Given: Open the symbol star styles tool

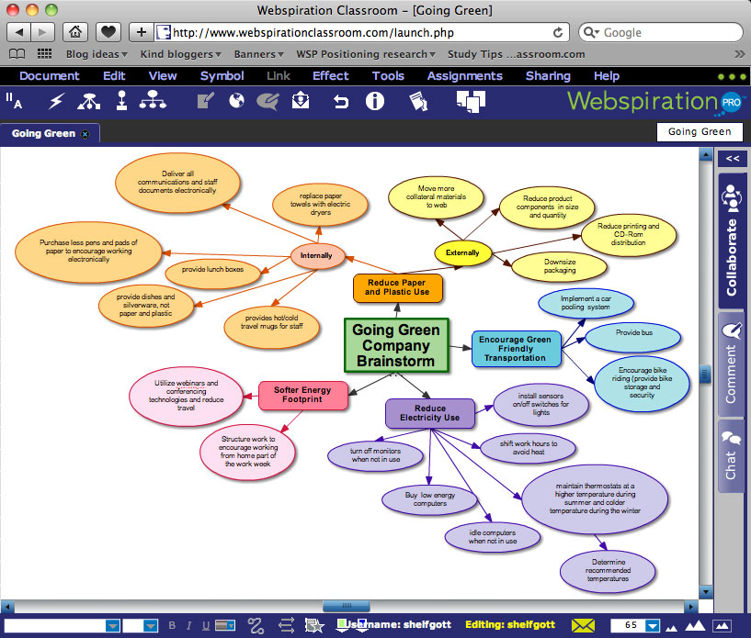Looking at the screenshot, I should click(x=314, y=625).
